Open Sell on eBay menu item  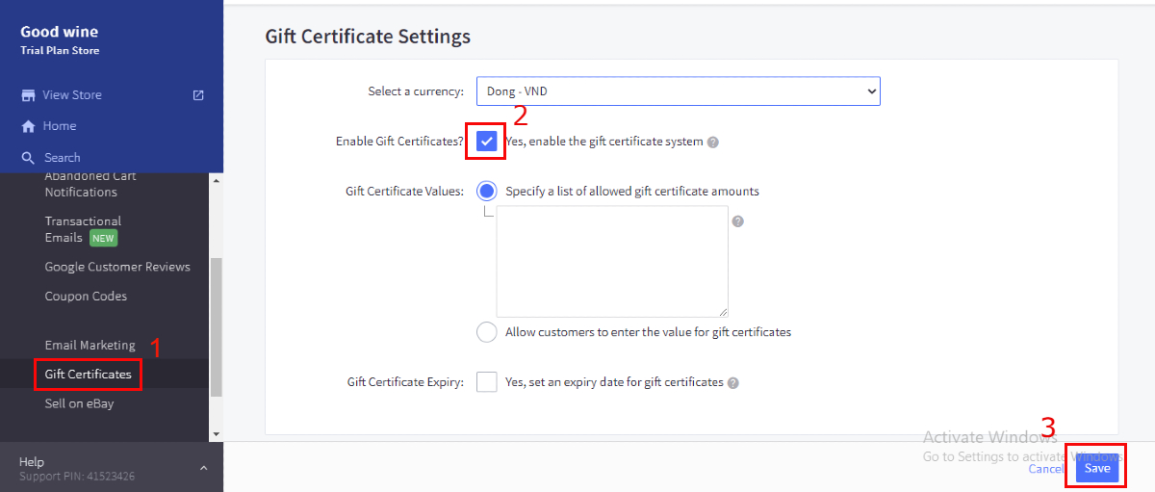click(x=79, y=403)
